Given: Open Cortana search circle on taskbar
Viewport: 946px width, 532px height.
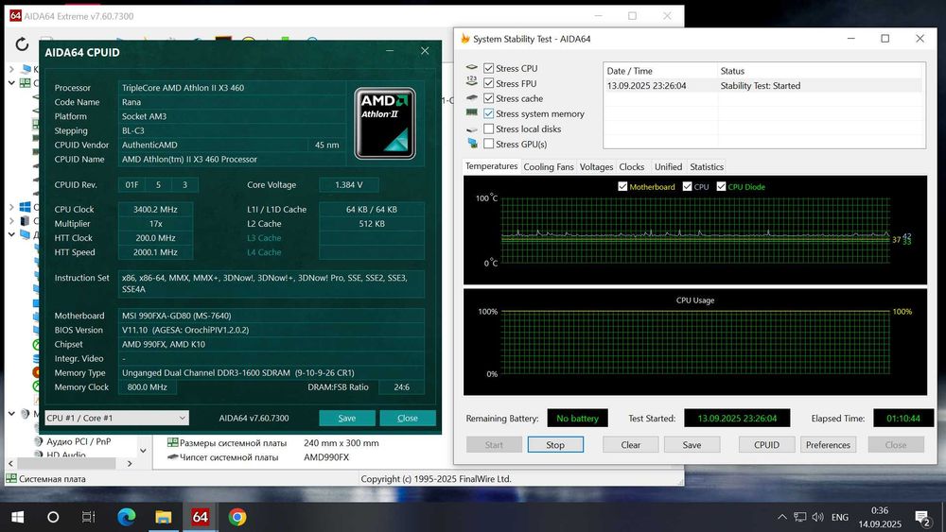Looking at the screenshot, I should (x=53, y=517).
